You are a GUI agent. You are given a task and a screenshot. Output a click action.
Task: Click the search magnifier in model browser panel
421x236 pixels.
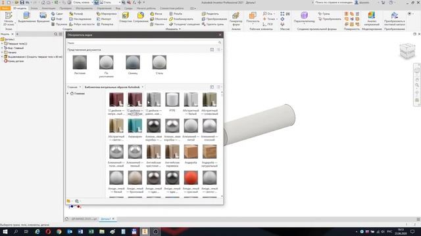click(55, 34)
